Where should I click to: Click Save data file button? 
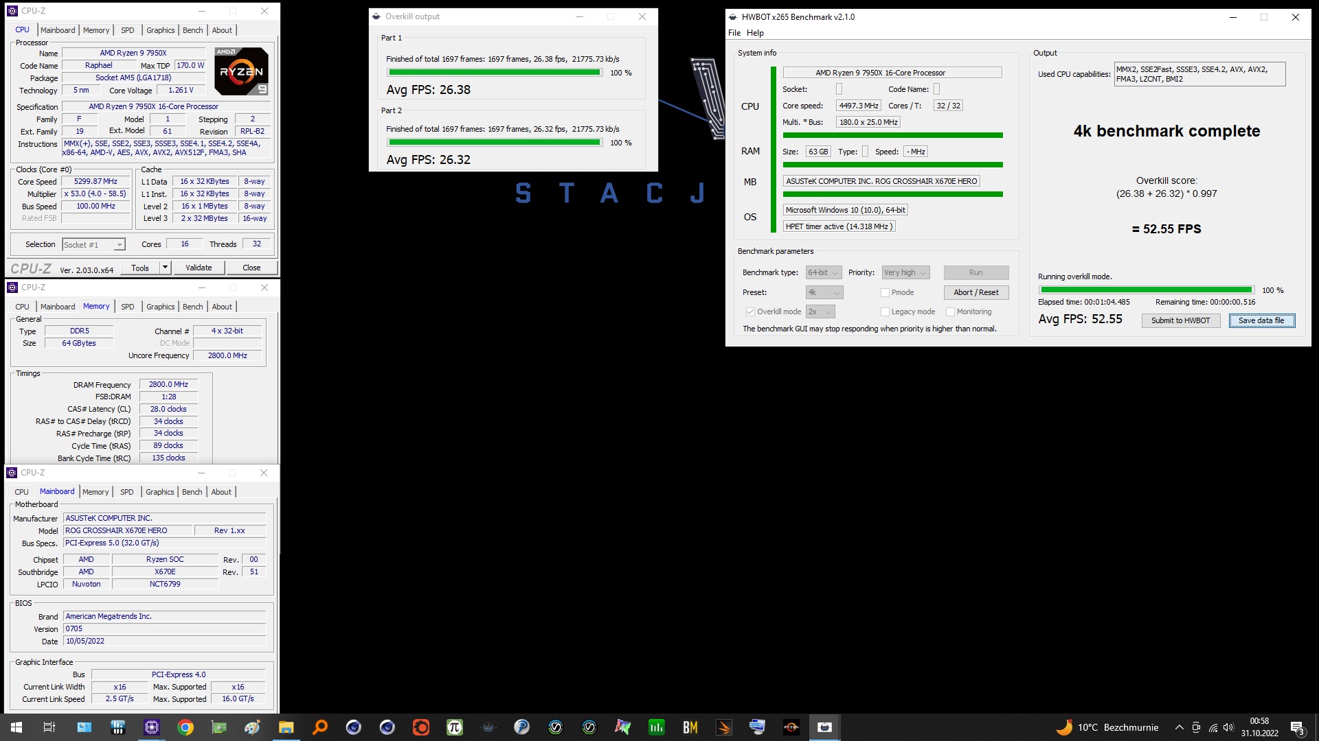1261,320
